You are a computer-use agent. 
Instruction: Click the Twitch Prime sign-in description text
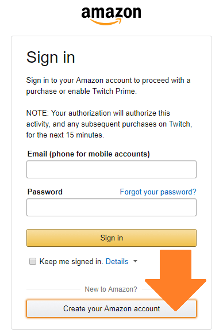click(x=108, y=86)
